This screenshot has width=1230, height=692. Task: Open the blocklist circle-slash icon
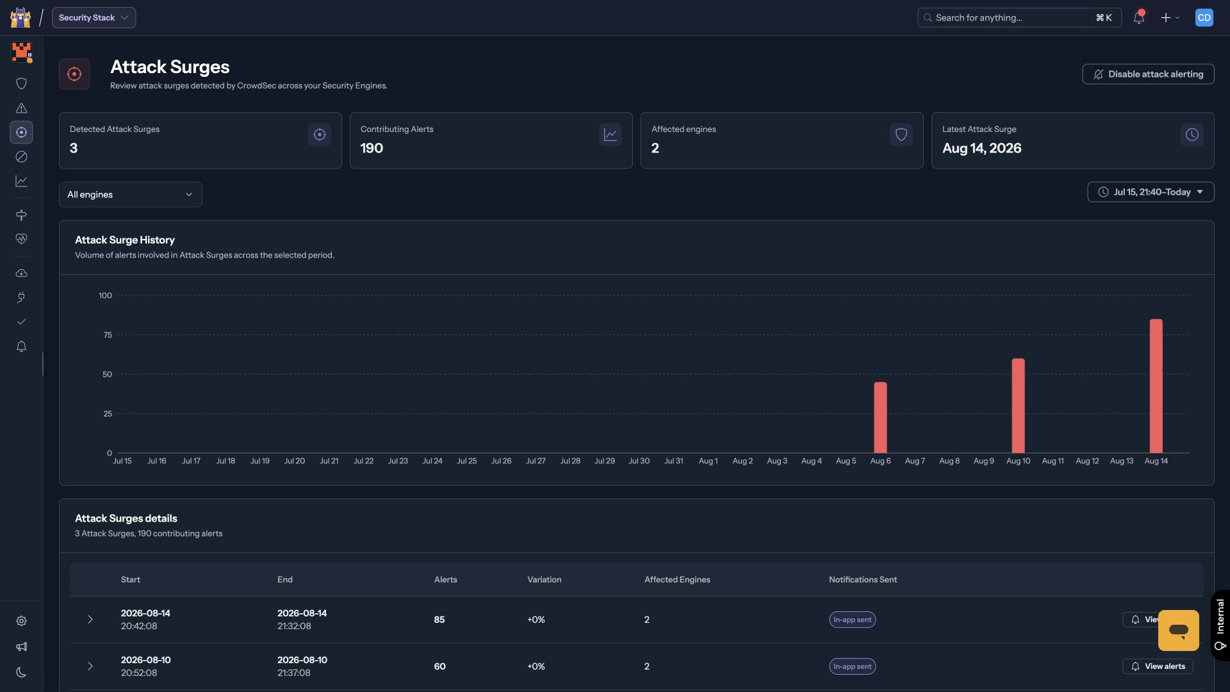click(21, 156)
